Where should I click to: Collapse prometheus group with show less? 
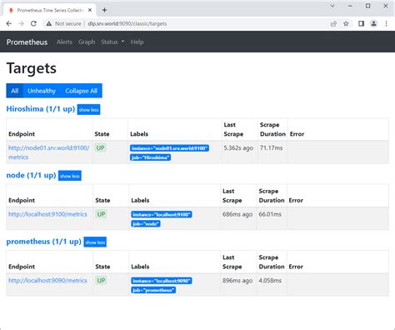[95, 242]
